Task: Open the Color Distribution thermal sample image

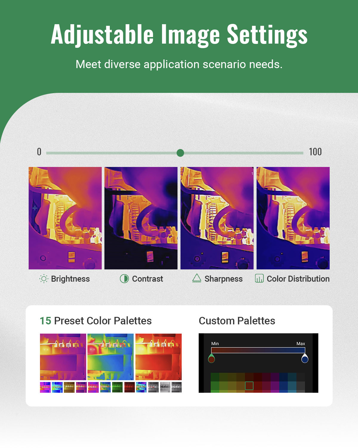Action: click(293, 218)
